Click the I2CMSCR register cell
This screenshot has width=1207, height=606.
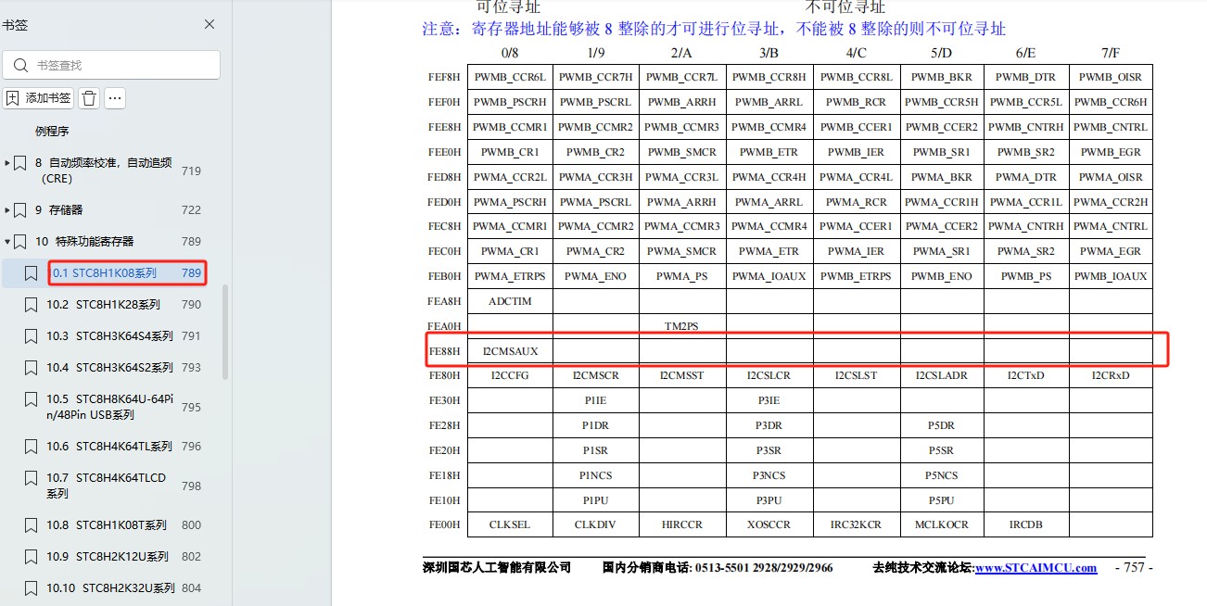(x=596, y=375)
